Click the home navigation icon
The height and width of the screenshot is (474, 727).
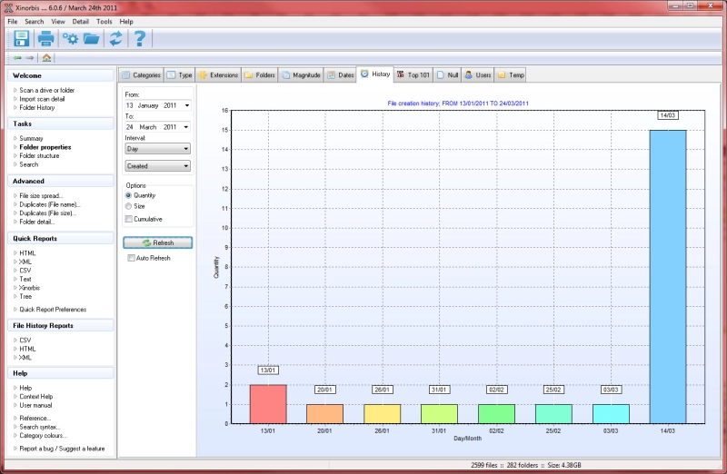[46, 58]
